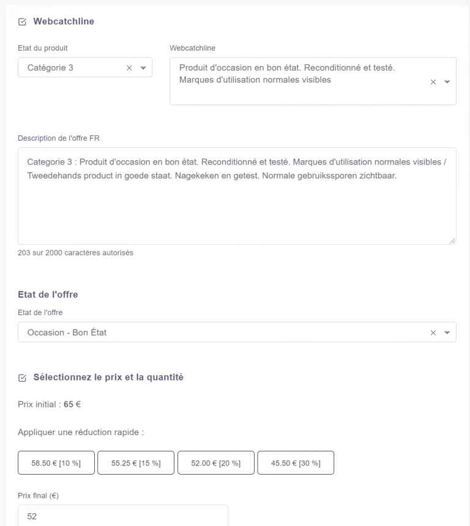Click the "Occasion - Bon État" combo box
The image size is (470, 526).
(184, 332)
